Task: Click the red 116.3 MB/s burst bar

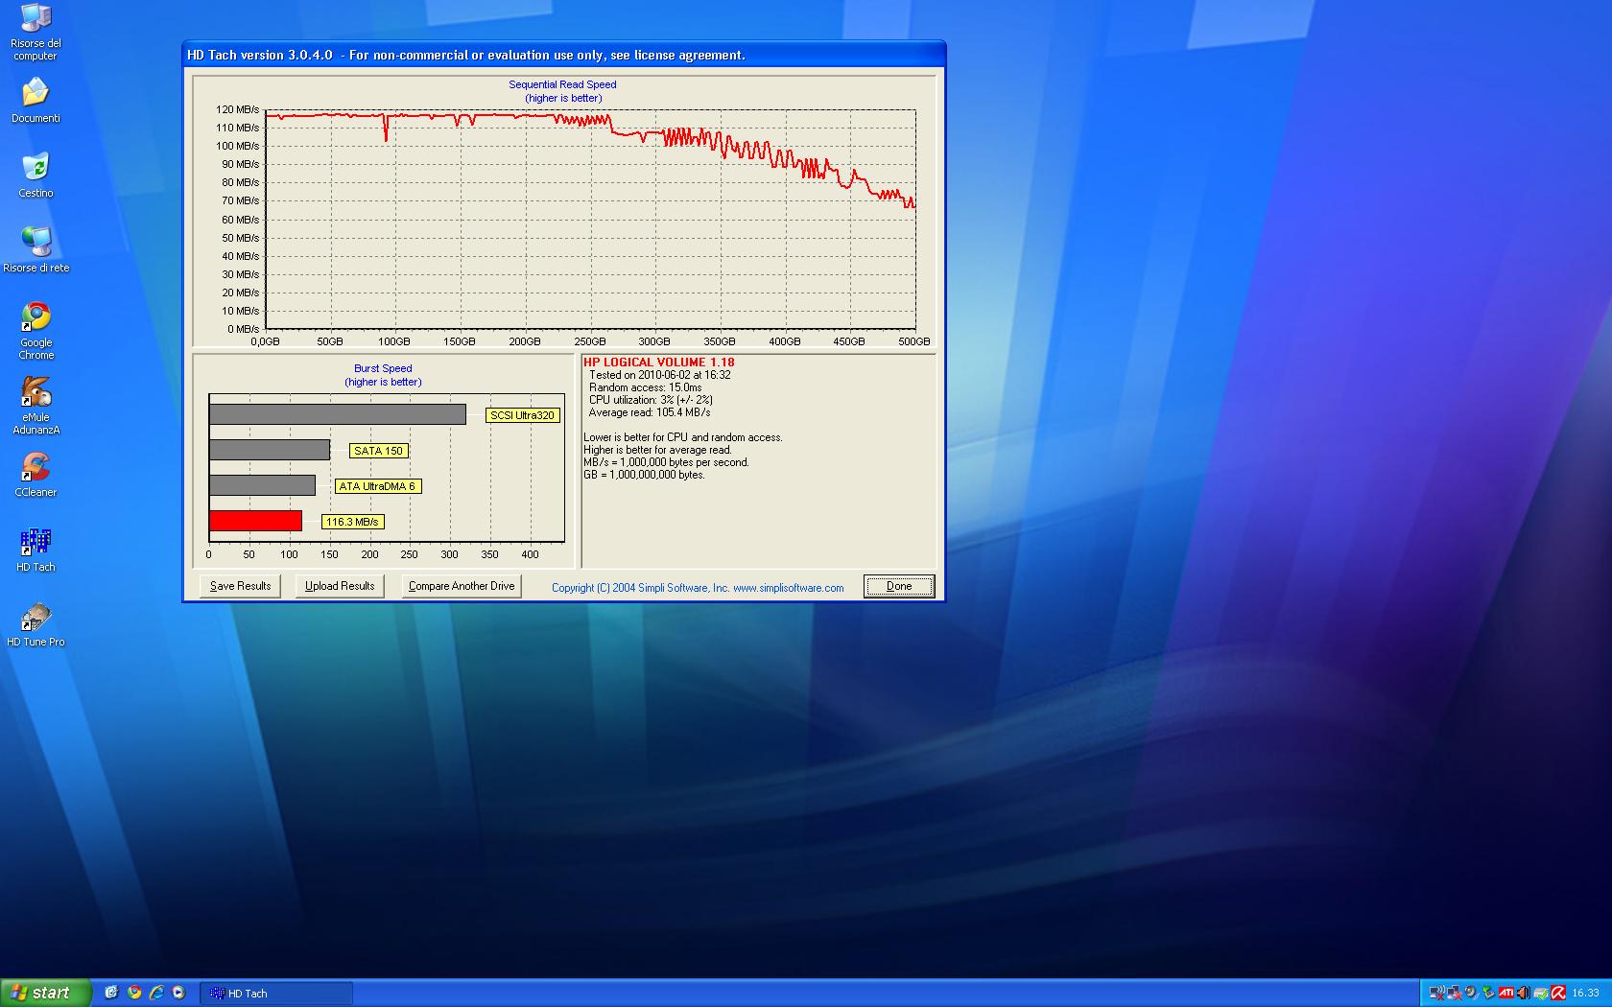Action: 256,521
